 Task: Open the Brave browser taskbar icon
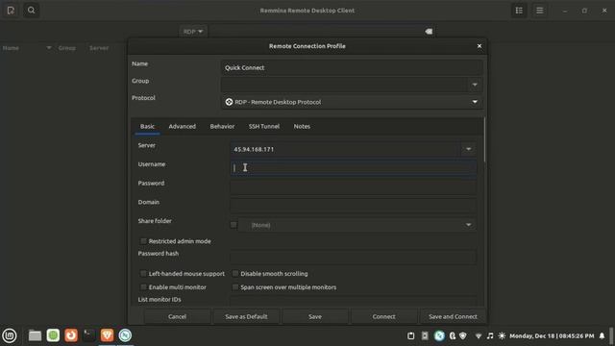click(107, 335)
